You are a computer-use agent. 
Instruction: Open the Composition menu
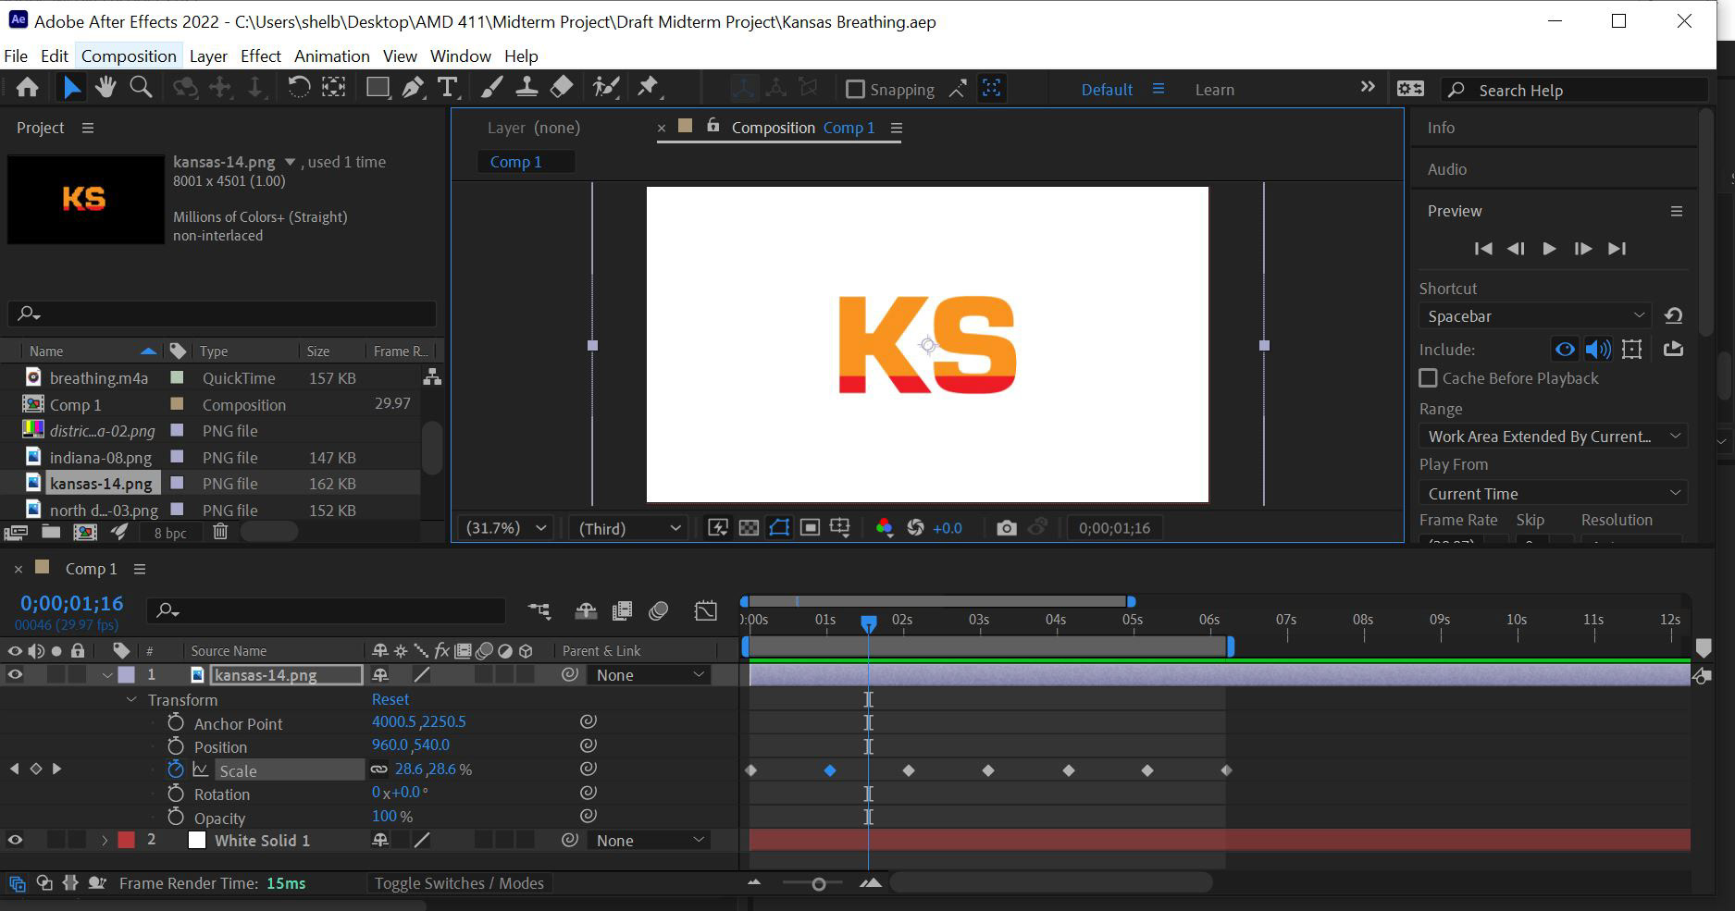(x=129, y=56)
